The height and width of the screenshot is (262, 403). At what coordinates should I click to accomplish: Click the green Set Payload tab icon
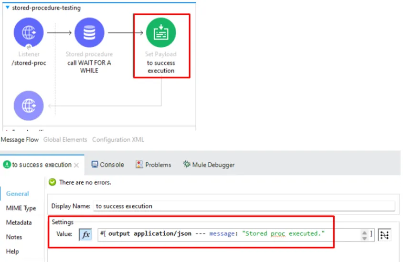coord(7,164)
